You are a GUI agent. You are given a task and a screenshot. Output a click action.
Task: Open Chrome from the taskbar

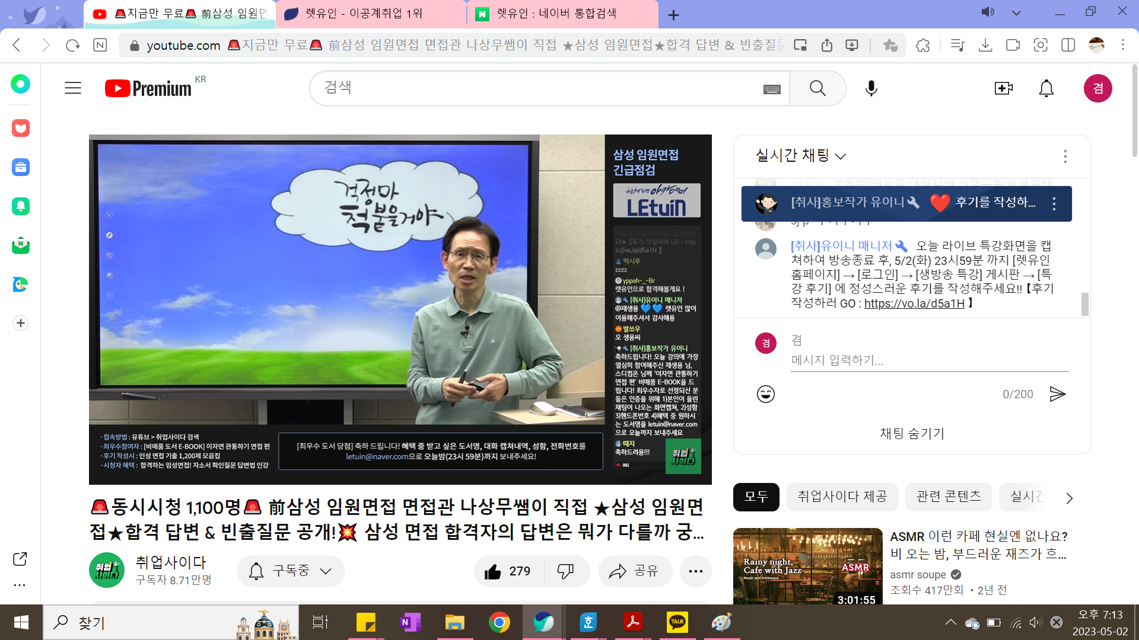[499, 622]
